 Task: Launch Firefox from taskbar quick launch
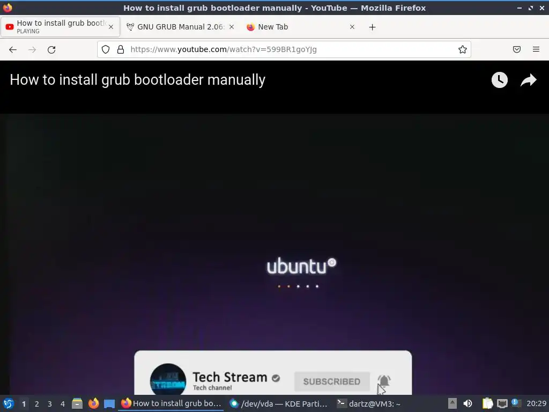[93, 403]
